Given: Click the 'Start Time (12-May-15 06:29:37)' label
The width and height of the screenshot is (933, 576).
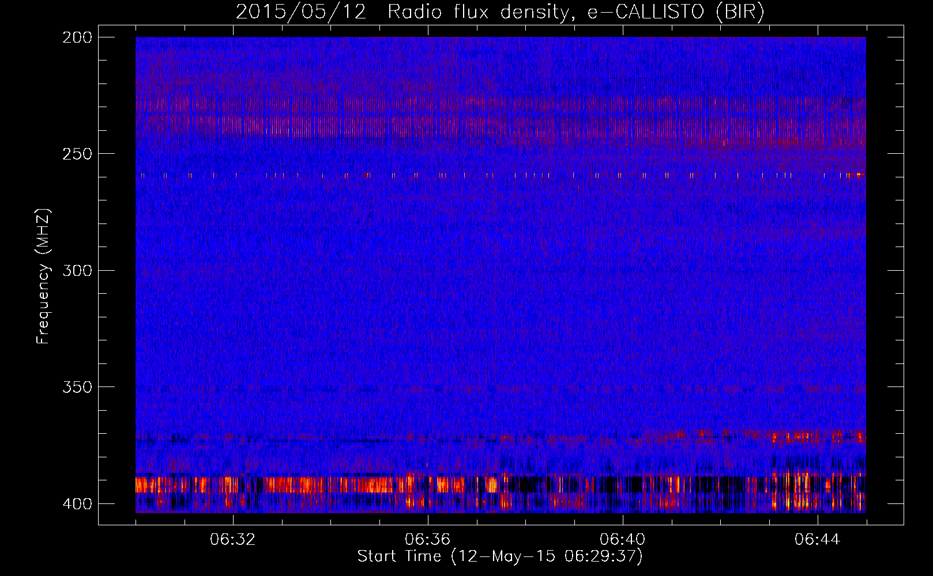Looking at the screenshot, I should pyautogui.click(x=500, y=556).
